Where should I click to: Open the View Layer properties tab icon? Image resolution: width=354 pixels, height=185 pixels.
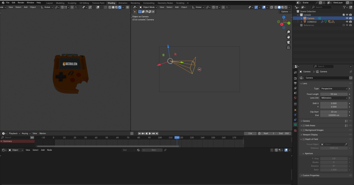pos(295,88)
